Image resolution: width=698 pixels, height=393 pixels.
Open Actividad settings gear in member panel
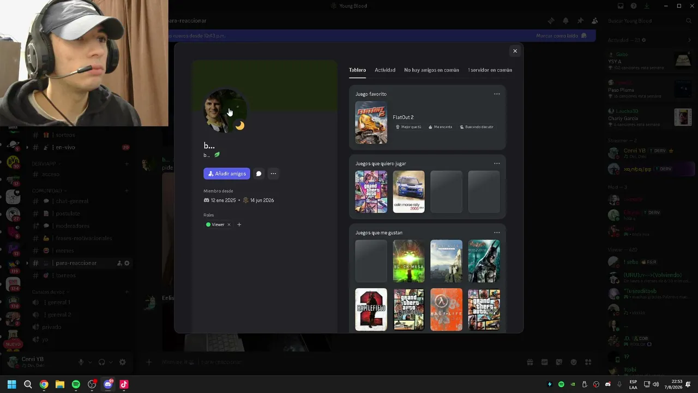pos(644,40)
